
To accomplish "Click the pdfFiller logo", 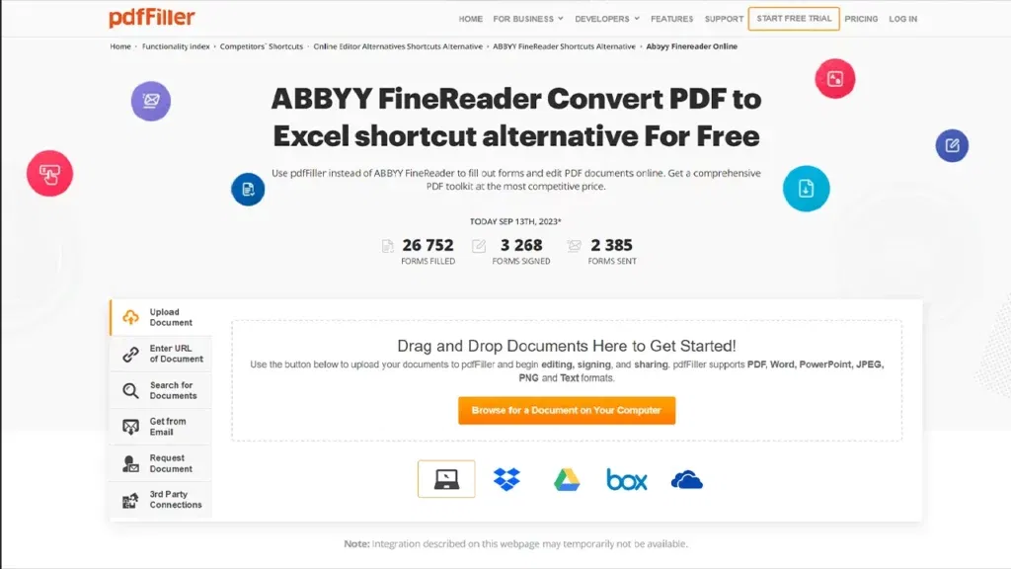I will tap(151, 18).
